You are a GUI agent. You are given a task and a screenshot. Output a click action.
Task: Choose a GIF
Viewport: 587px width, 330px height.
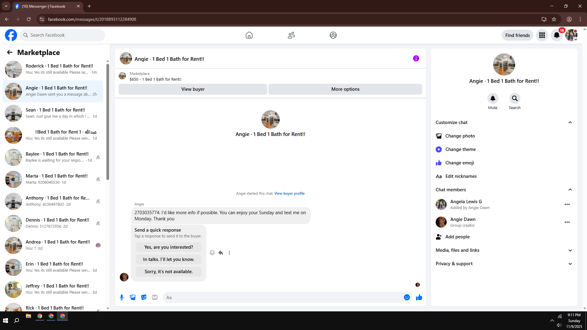[x=155, y=297]
